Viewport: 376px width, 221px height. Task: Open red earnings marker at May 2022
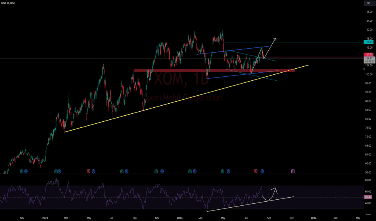(89, 171)
